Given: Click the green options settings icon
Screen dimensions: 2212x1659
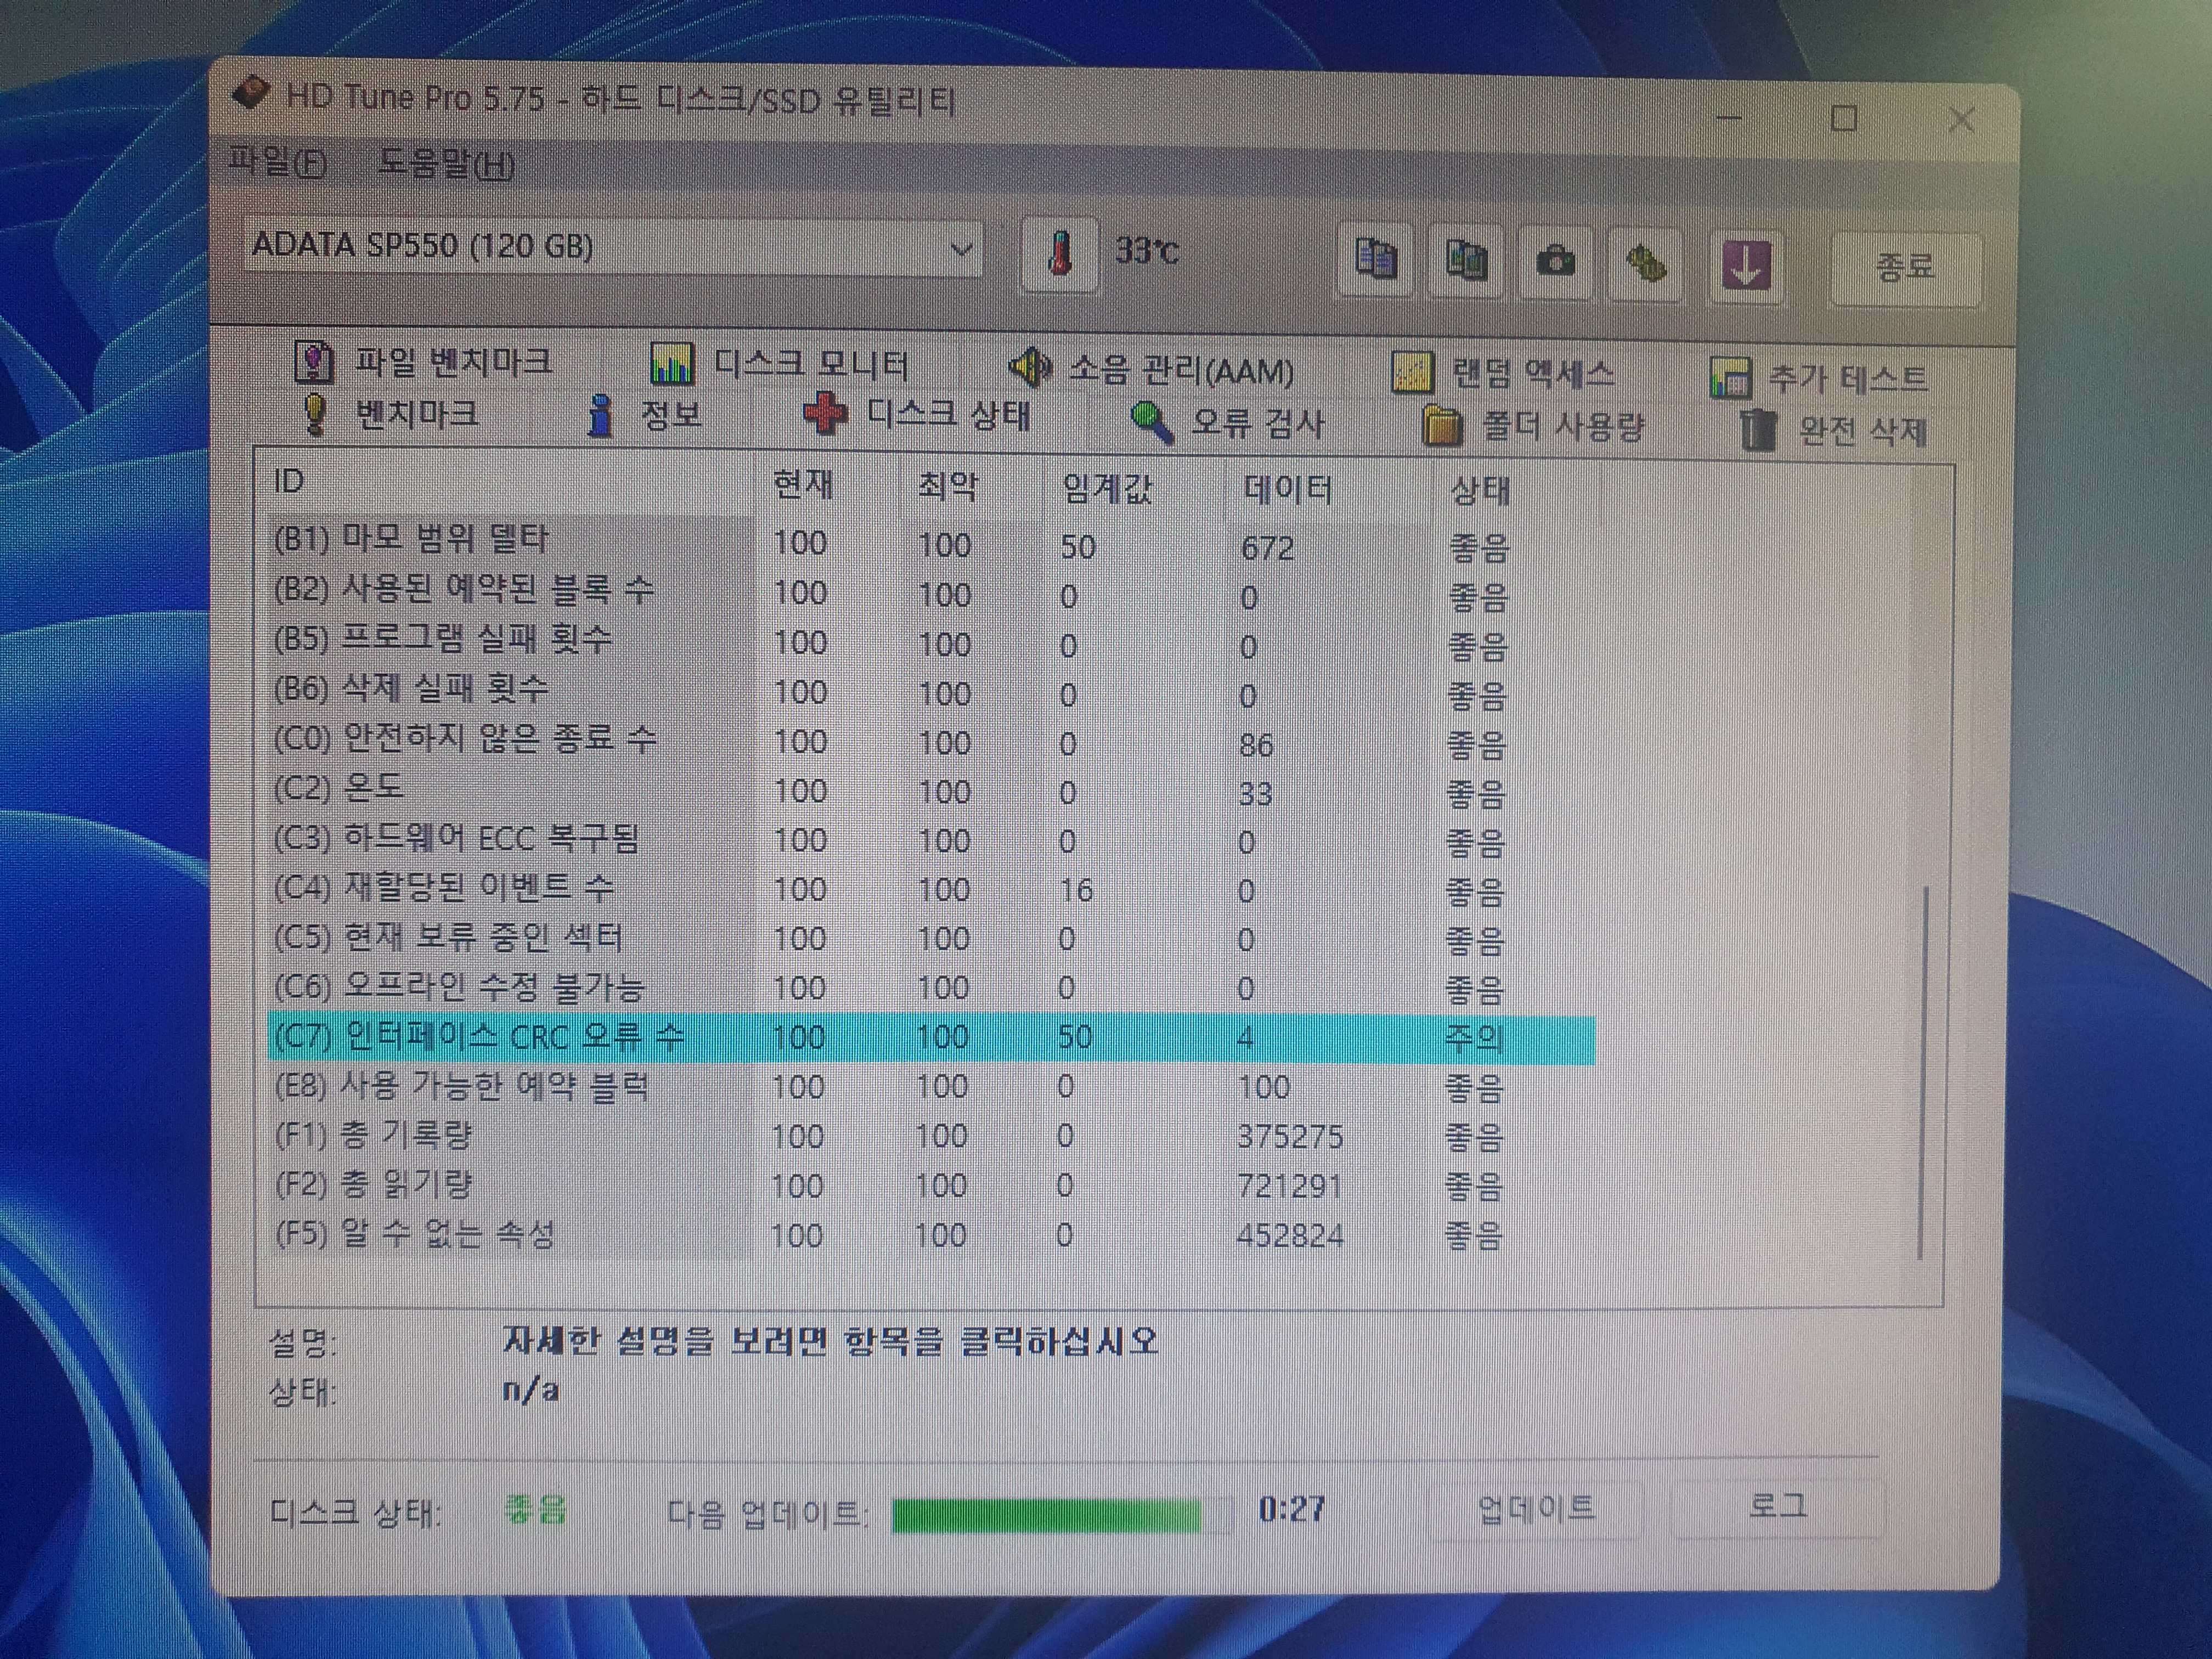Looking at the screenshot, I should [1645, 265].
